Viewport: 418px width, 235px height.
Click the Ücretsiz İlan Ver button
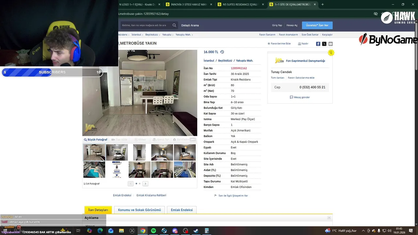(317, 25)
